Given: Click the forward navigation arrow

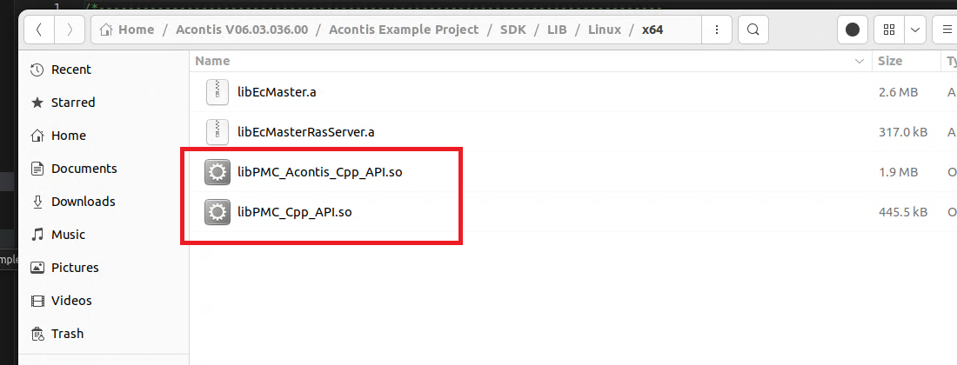Looking at the screenshot, I should (69, 30).
